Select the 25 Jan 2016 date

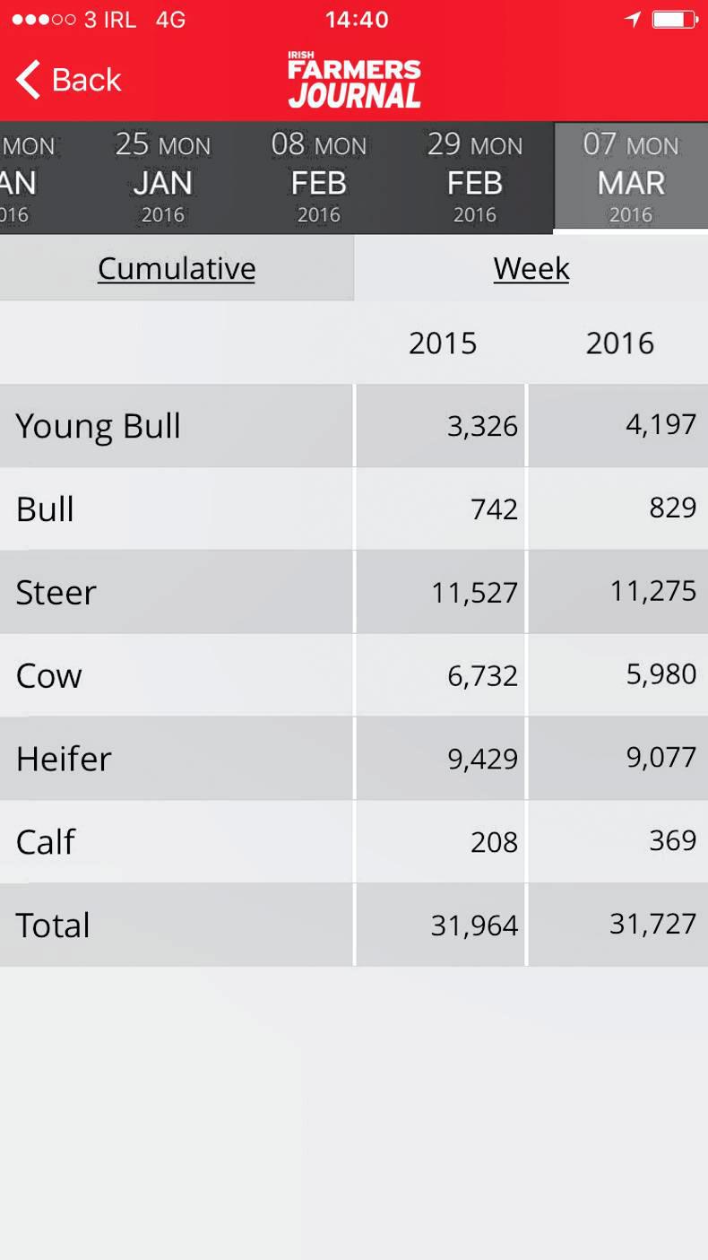[x=163, y=178]
